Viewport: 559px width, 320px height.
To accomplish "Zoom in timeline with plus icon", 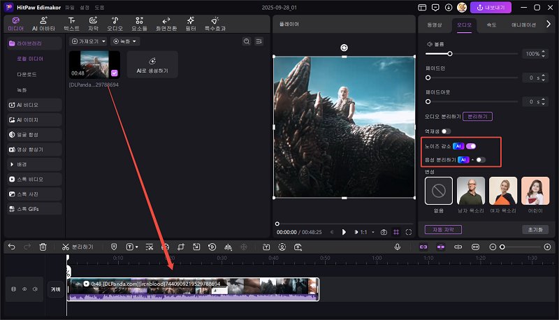I will [547, 247].
